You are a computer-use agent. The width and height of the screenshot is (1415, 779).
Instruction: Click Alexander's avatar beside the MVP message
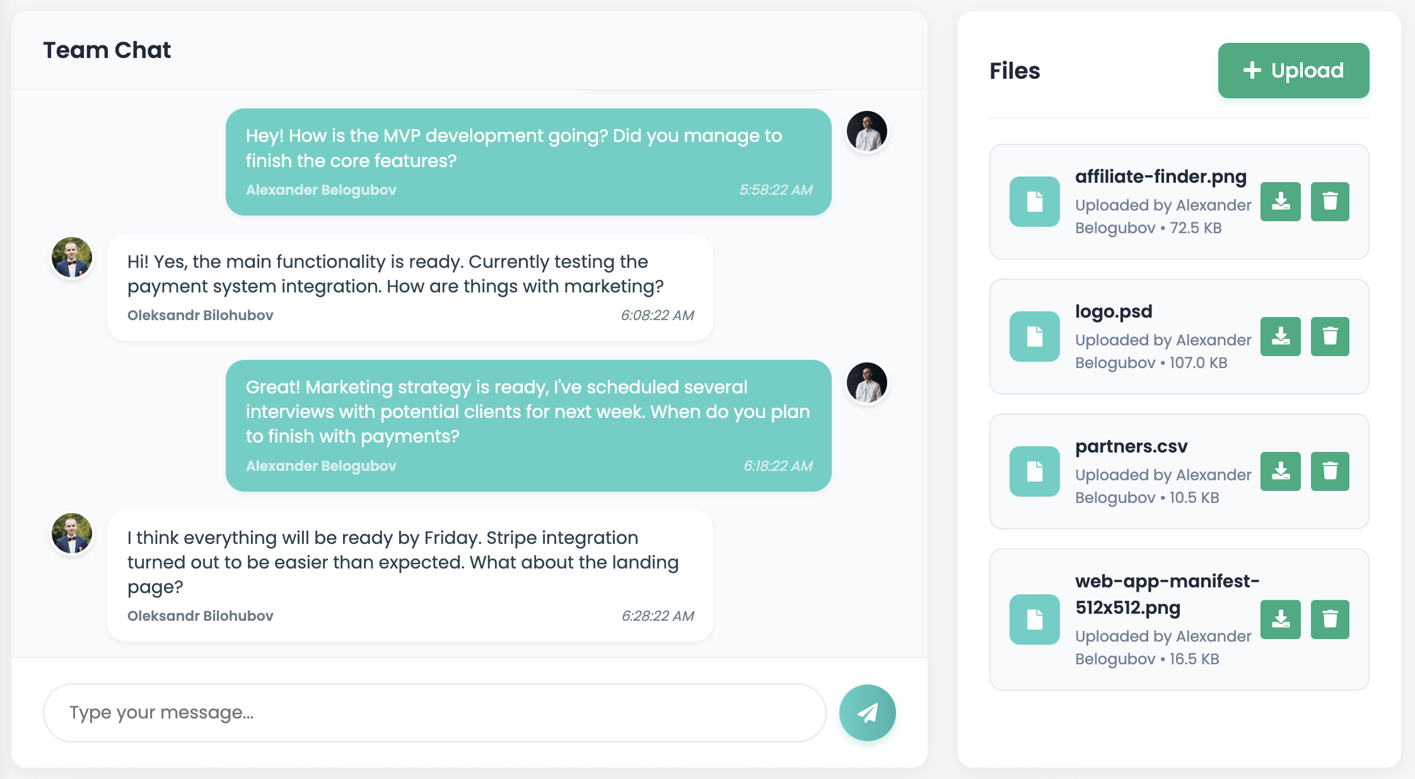pyautogui.click(x=867, y=132)
